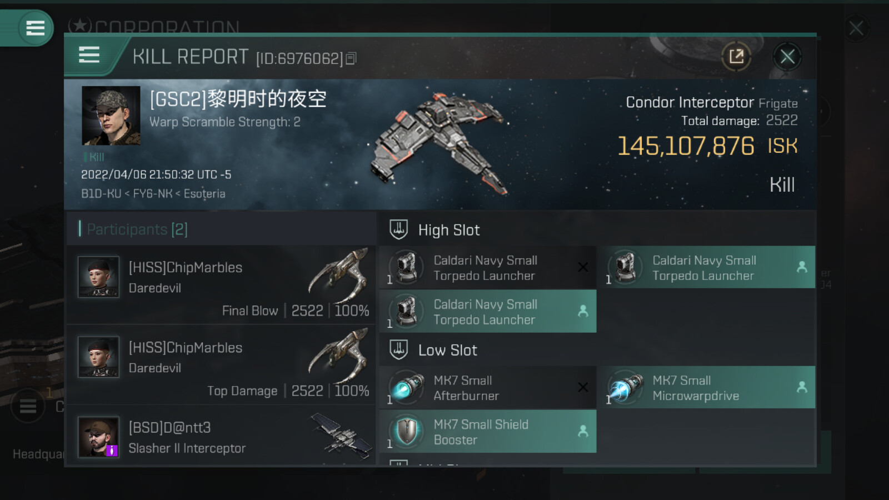Image resolution: width=889 pixels, height=500 pixels.
Task: Click the High Slot shield icon
Action: click(x=398, y=229)
